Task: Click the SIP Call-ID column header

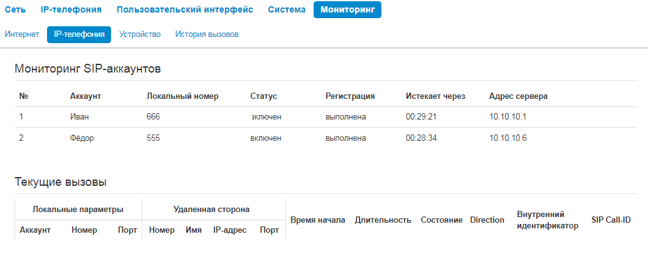Action: coord(610,220)
